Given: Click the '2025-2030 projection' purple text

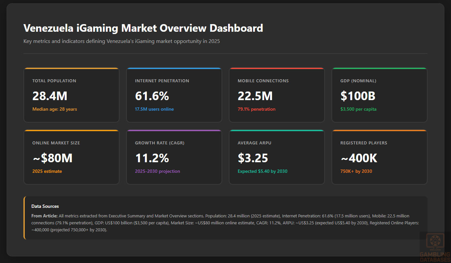Looking at the screenshot, I should coord(157,171).
